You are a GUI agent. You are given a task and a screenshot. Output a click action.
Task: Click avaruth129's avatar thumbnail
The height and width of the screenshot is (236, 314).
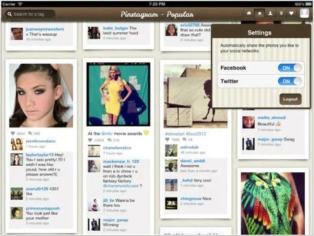point(17,194)
